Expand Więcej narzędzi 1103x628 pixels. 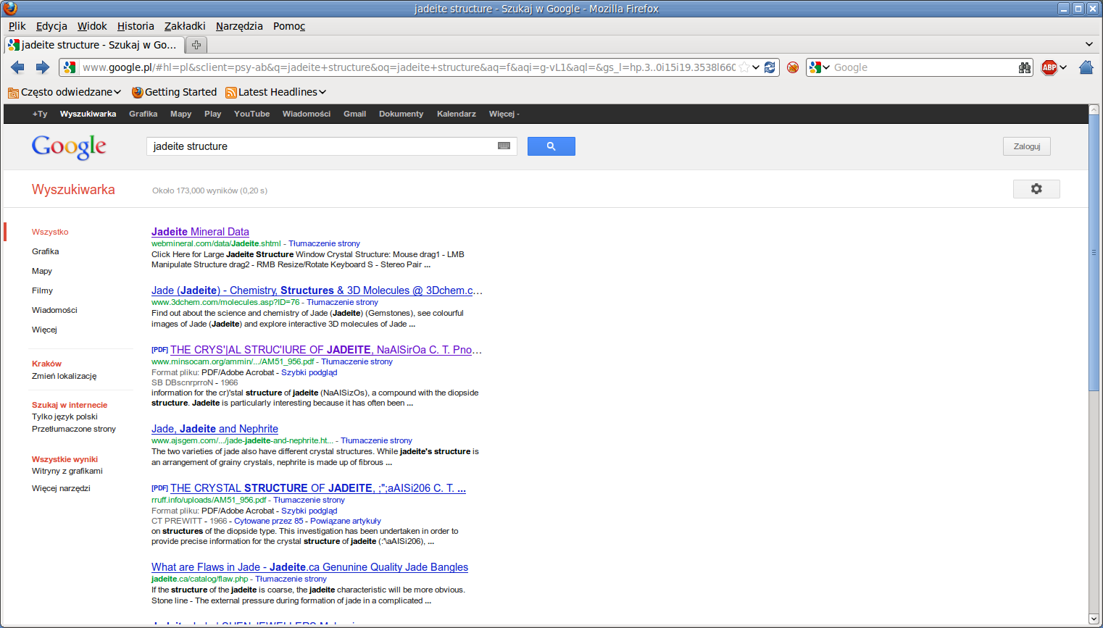click(61, 488)
